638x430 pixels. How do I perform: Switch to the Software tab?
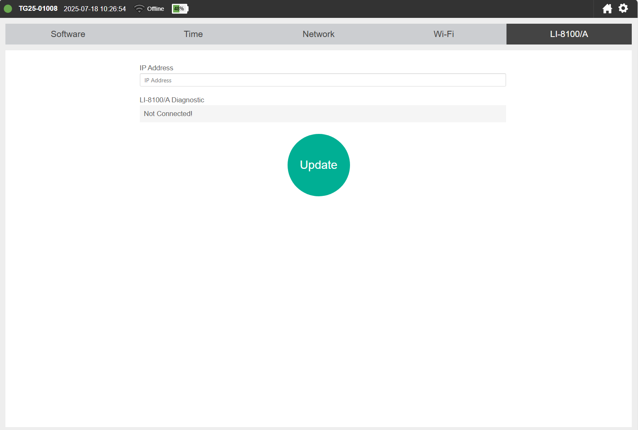click(x=68, y=34)
